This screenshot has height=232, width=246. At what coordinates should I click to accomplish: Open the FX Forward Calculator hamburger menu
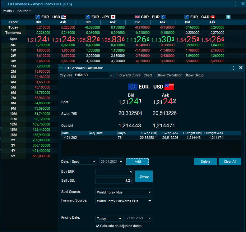[x=61, y=68]
